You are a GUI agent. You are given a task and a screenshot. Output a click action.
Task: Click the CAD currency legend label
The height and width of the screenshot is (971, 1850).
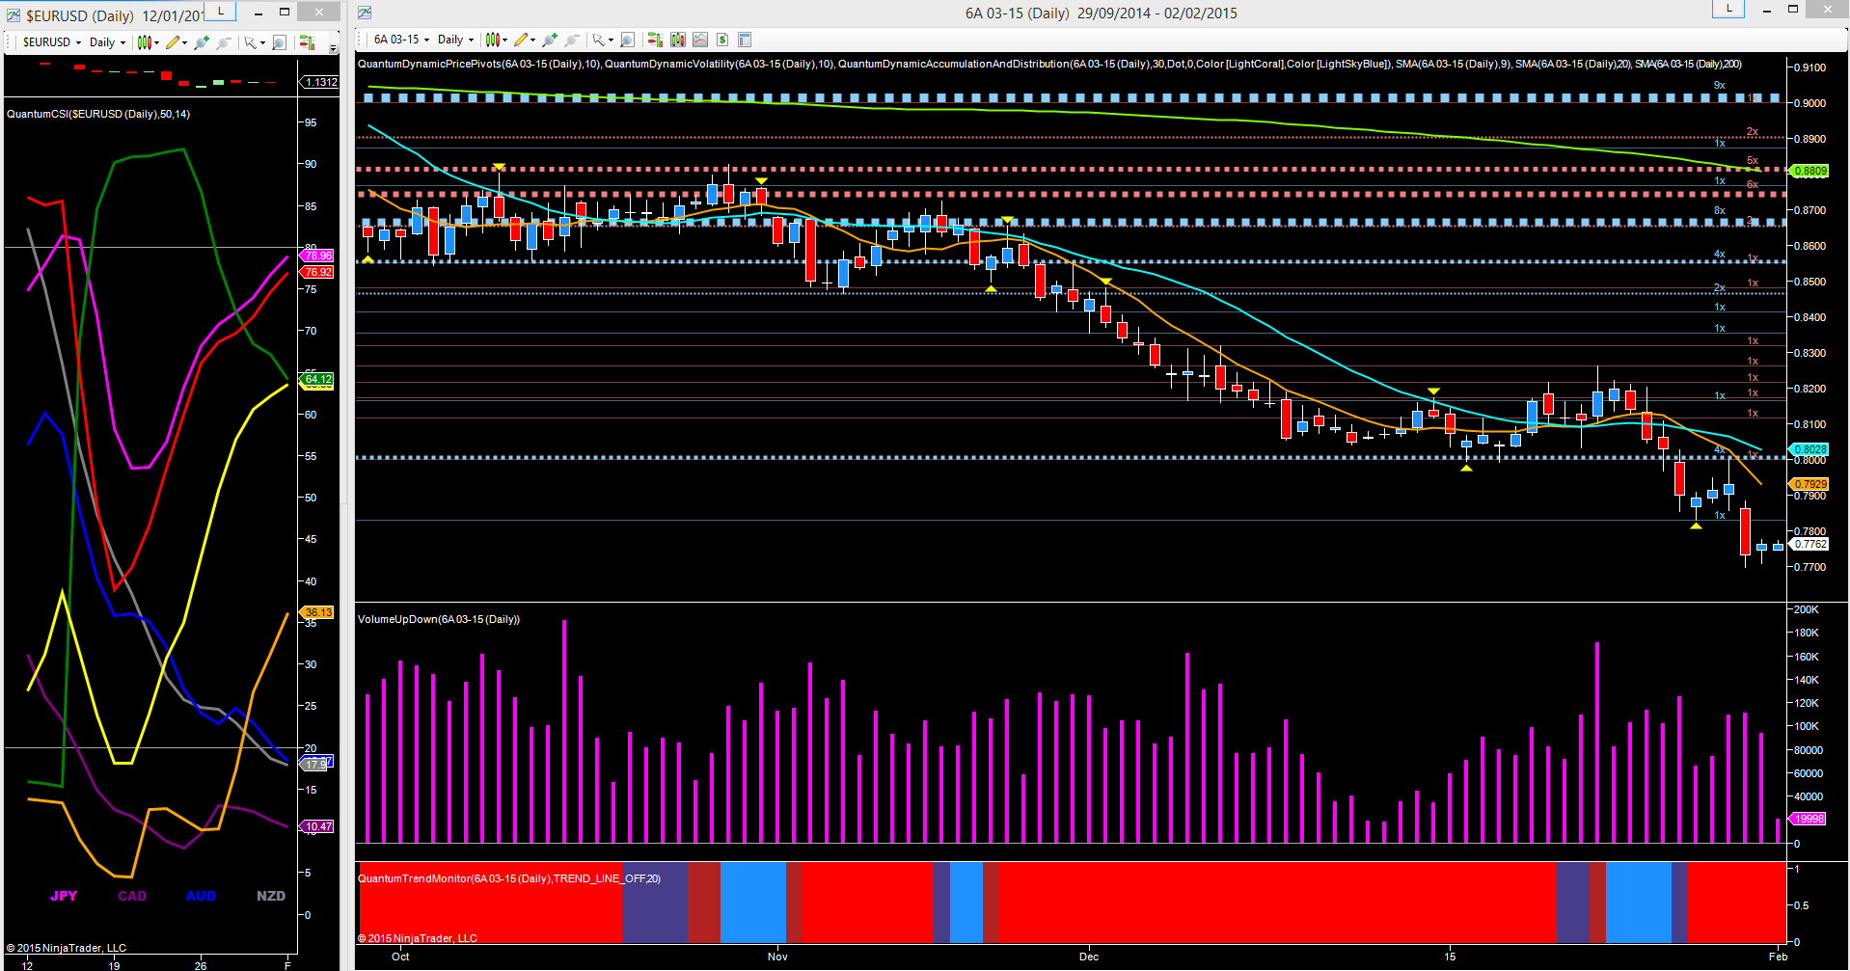pos(132,896)
